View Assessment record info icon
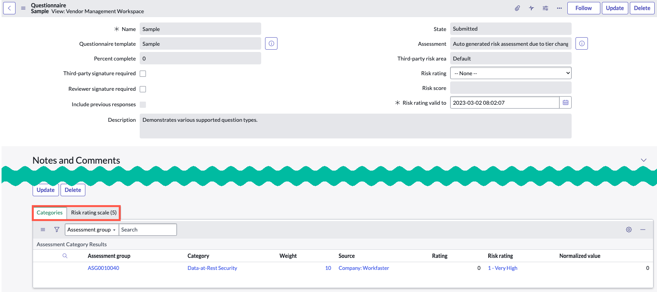Screen dimensions: 657x292 [x=582, y=43]
